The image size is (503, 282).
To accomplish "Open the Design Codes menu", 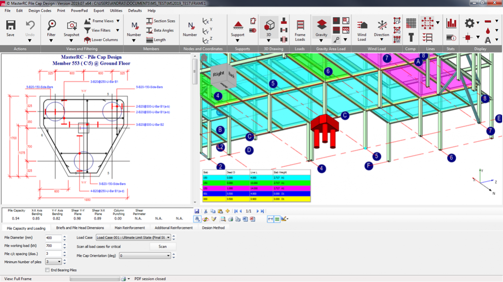I will (x=40, y=11).
